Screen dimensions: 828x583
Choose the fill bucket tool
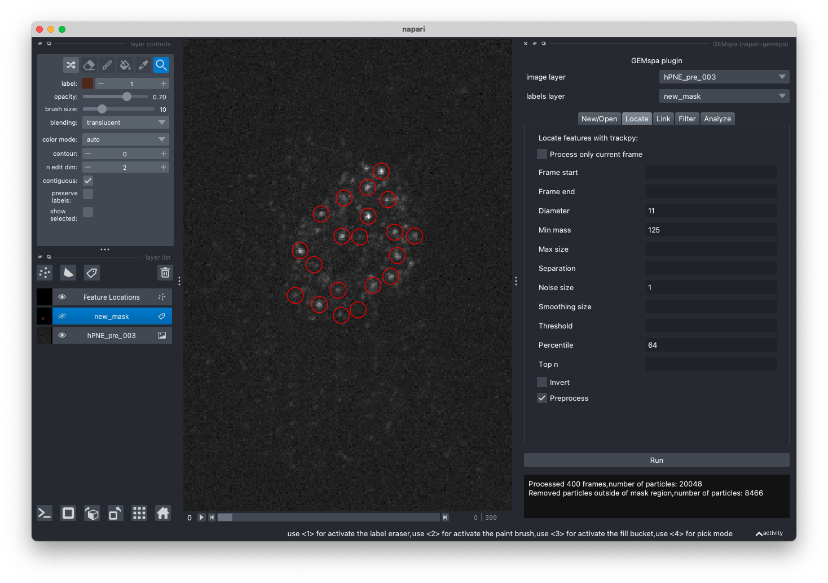pos(125,65)
